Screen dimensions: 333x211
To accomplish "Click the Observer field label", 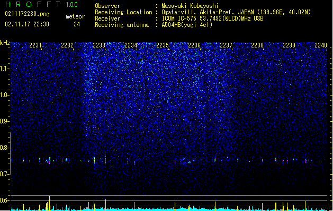I will [107, 6].
